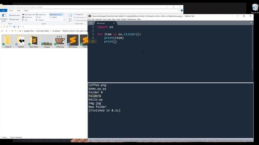Switch to Explorer Home ribbon tab
This screenshot has height=145, width=259.
coord(11,10)
